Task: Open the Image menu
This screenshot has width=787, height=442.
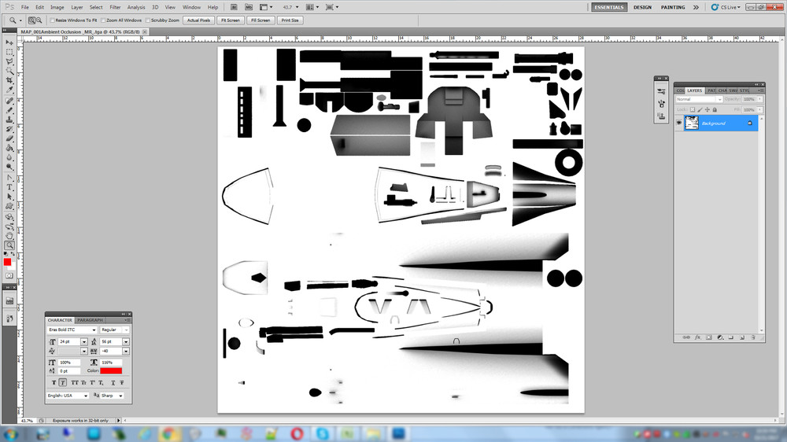Action: [57, 7]
